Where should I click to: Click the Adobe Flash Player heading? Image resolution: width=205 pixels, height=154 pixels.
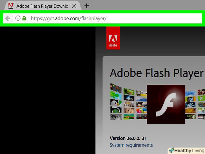pyautogui.click(x=157, y=73)
